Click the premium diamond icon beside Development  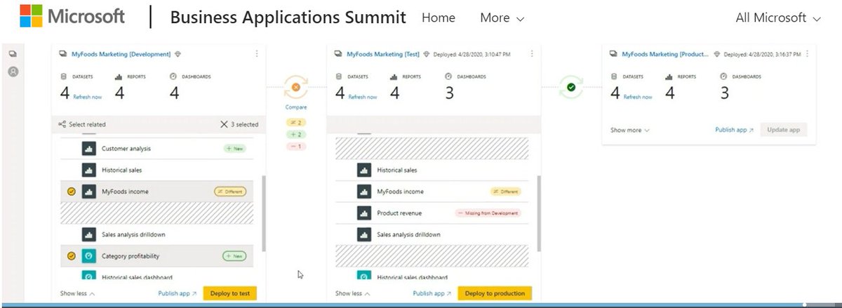(178, 53)
